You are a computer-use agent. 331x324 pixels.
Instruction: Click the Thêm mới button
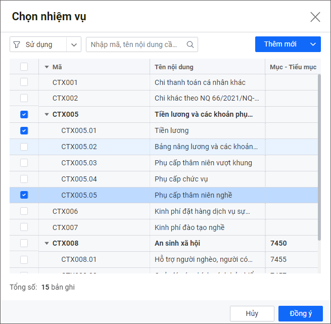coord(280,44)
